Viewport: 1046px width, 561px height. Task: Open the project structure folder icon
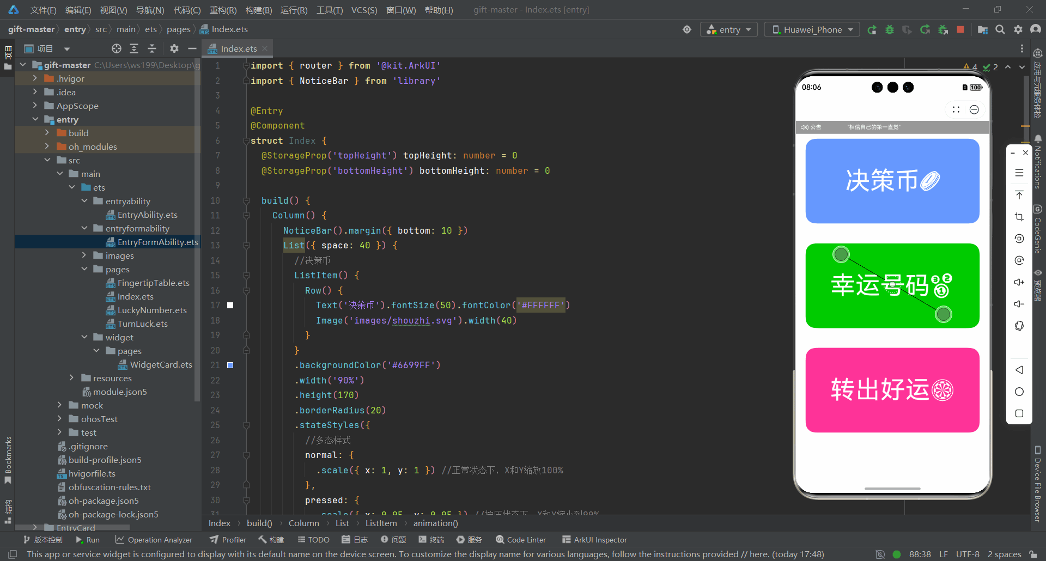pyautogui.click(x=983, y=30)
